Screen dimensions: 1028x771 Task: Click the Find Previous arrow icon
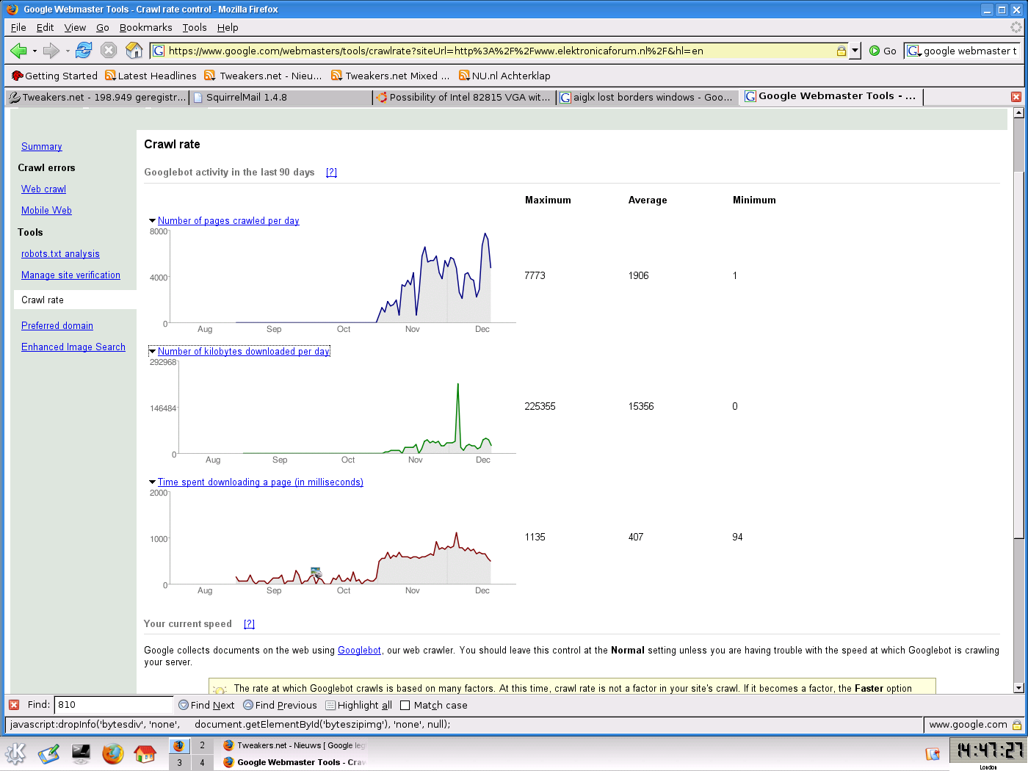248,705
